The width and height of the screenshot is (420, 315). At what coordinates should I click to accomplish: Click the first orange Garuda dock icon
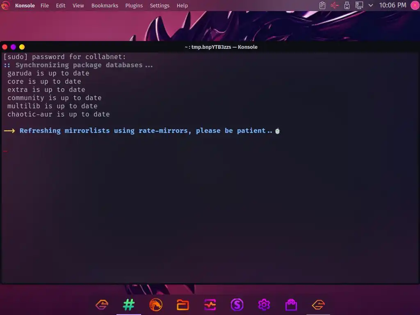click(102, 305)
